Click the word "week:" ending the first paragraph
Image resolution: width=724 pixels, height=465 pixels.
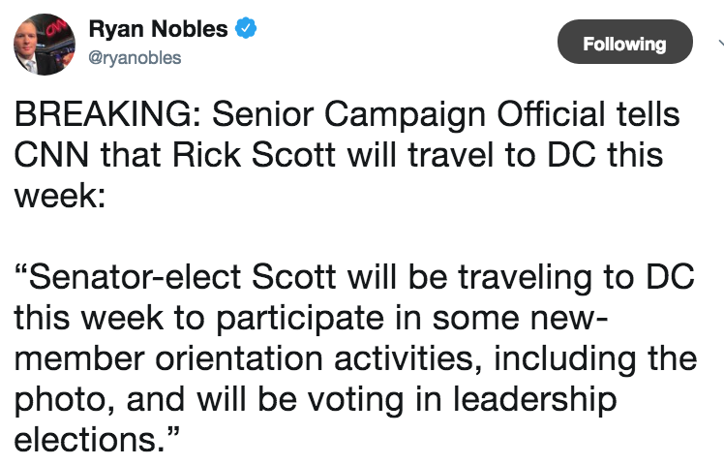click(x=60, y=196)
